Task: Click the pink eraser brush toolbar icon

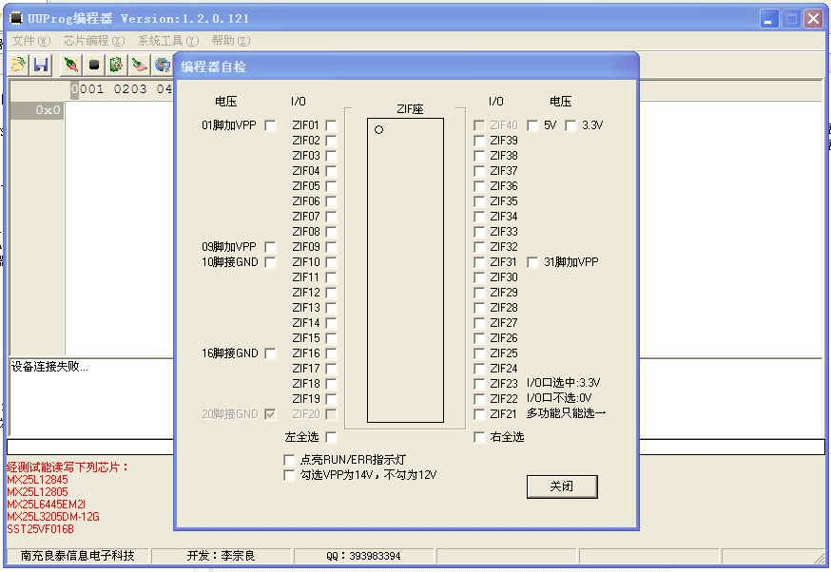Action: tap(139, 65)
